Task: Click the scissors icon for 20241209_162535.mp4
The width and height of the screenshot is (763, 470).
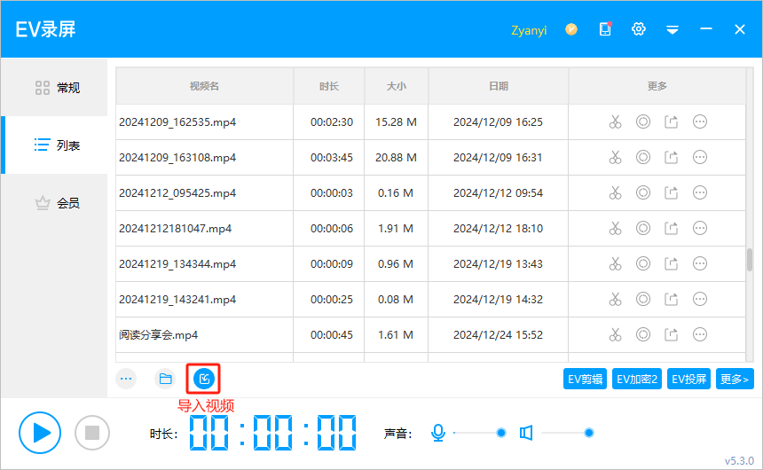Action: click(x=615, y=121)
